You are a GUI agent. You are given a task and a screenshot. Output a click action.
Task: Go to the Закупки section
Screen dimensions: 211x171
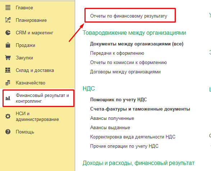(24, 58)
